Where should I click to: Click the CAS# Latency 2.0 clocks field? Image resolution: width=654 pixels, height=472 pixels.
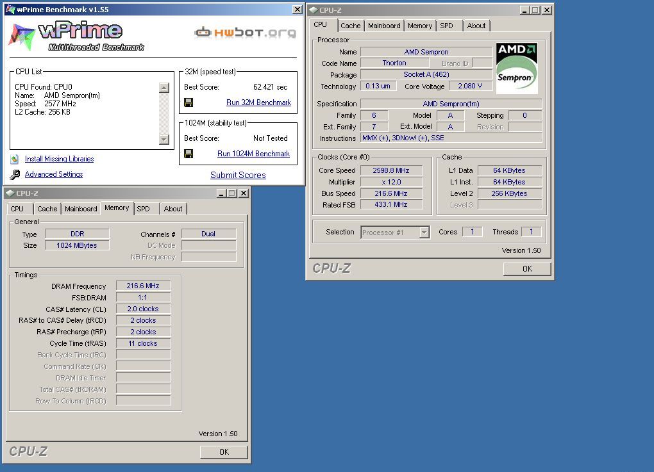tap(143, 309)
